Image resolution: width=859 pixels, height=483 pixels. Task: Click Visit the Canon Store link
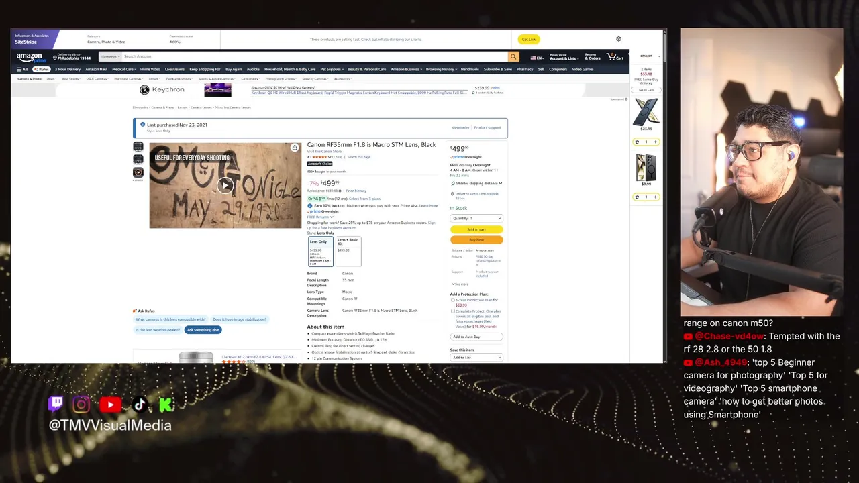click(324, 151)
